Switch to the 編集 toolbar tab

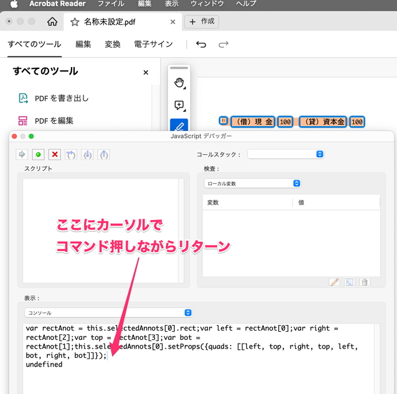[83, 44]
